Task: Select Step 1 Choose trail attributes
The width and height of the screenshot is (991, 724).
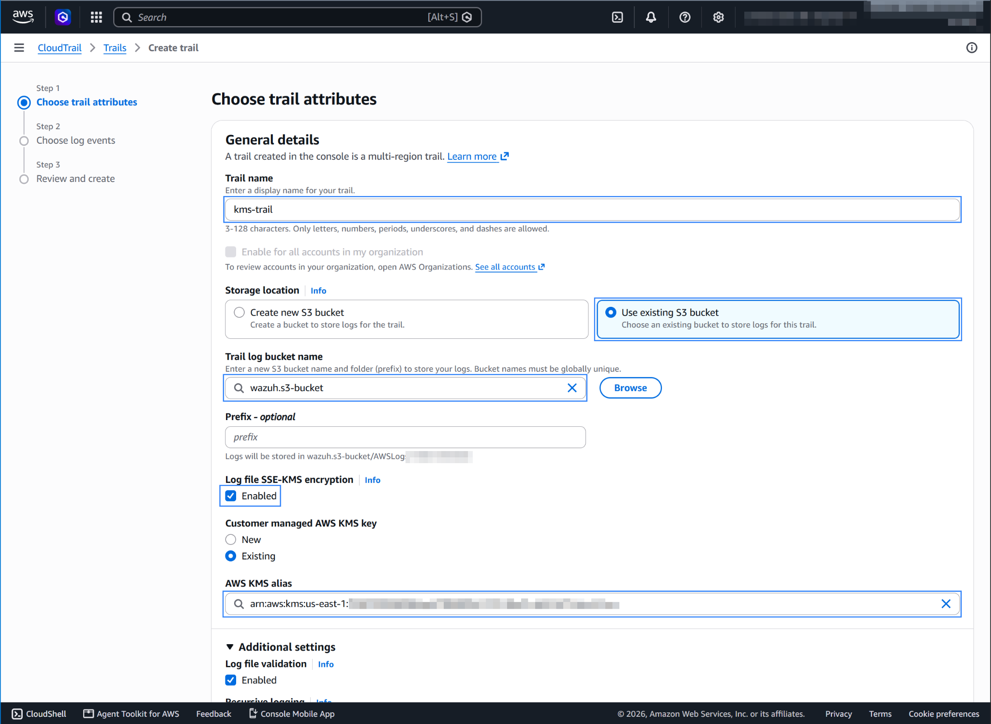Action: tap(87, 102)
